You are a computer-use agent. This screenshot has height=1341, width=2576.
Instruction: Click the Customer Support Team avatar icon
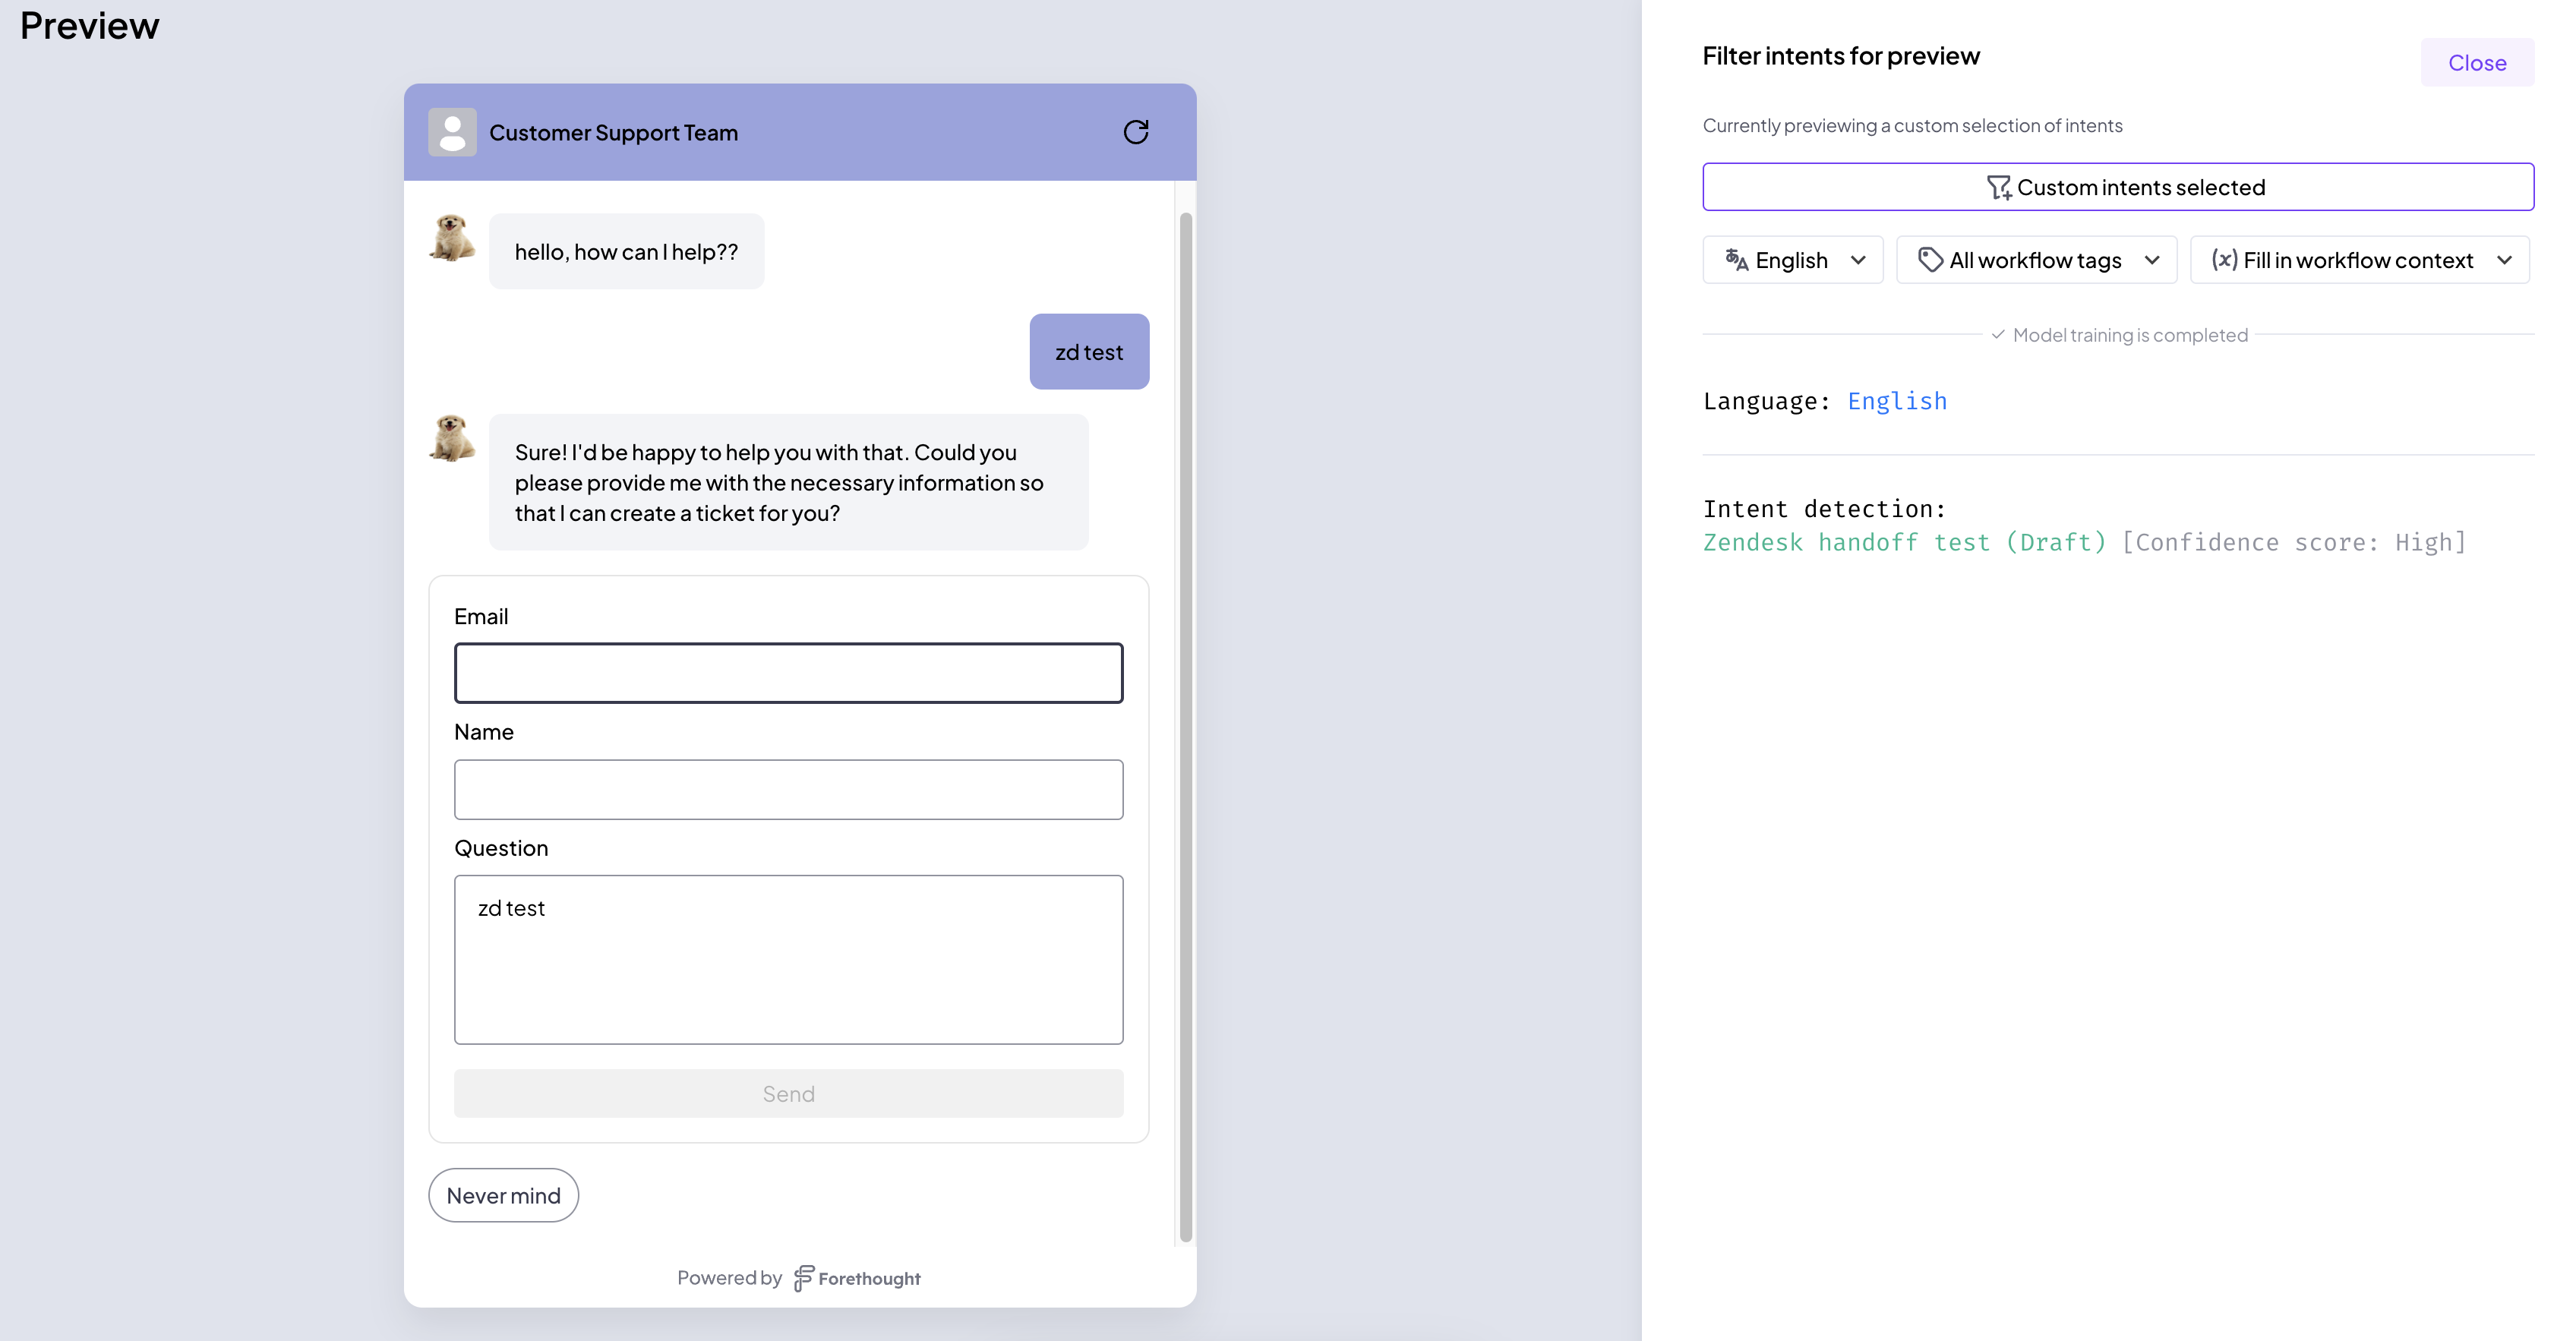(x=452, y=132)
